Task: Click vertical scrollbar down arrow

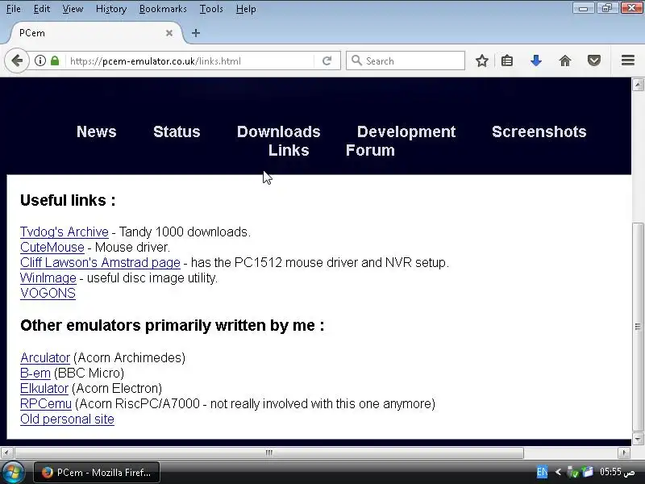Action: 638,439
